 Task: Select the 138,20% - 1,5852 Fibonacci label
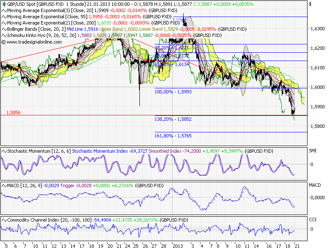coord(173,120)
